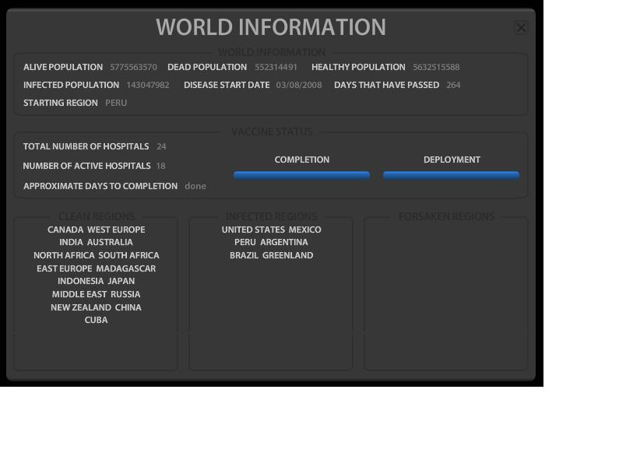Select Argentina in infected regions

[x=284, y=242]
